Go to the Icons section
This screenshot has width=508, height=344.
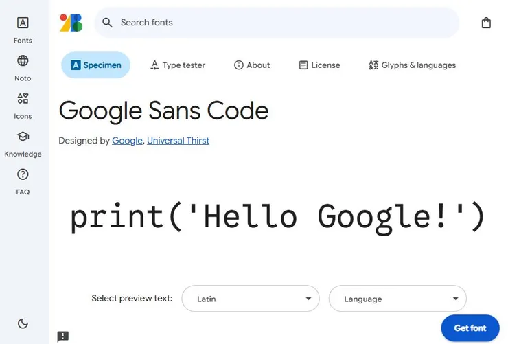click(x=23, y=99)
